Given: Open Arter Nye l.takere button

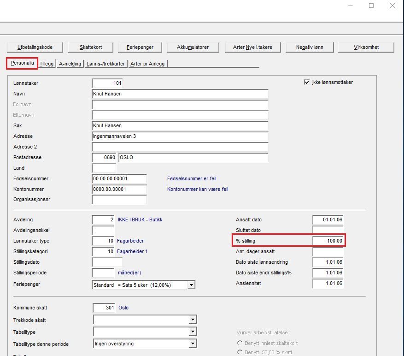Looking at the screenshot, I should coord(252,47).
